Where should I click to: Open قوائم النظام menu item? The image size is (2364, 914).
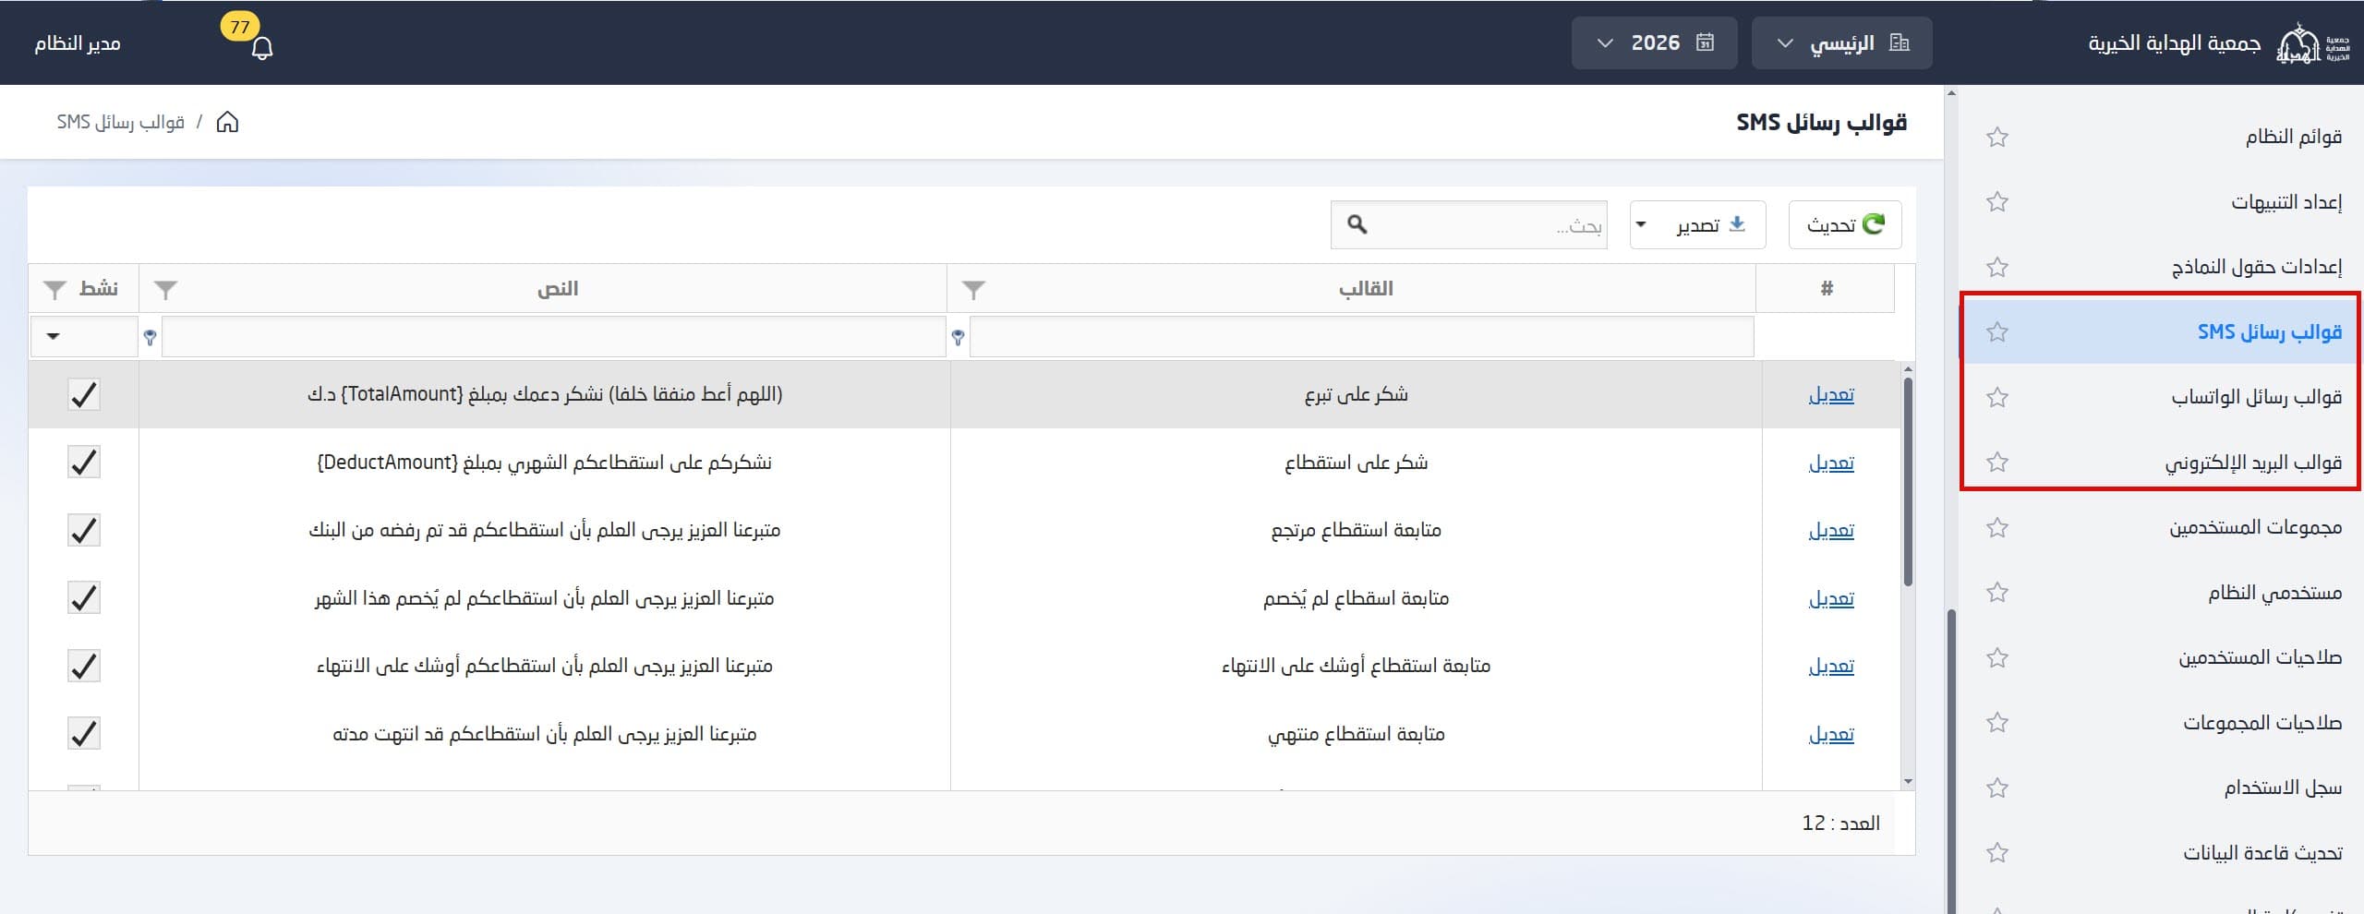point(2294,137)
